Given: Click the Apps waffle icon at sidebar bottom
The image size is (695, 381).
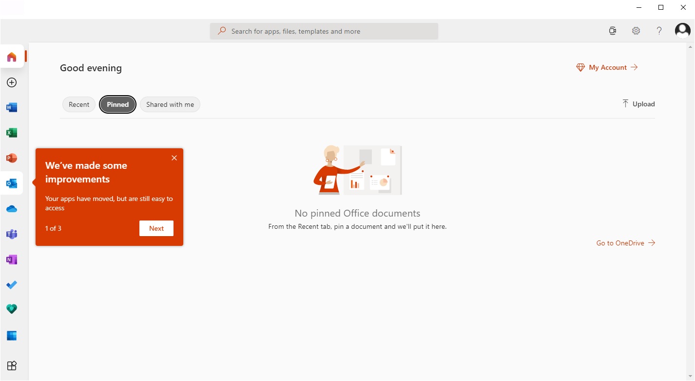Looking at the screenshot, I should coord(12,365).
